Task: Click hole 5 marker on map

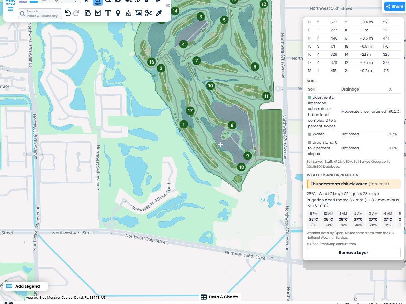Action: pos(224,20)
